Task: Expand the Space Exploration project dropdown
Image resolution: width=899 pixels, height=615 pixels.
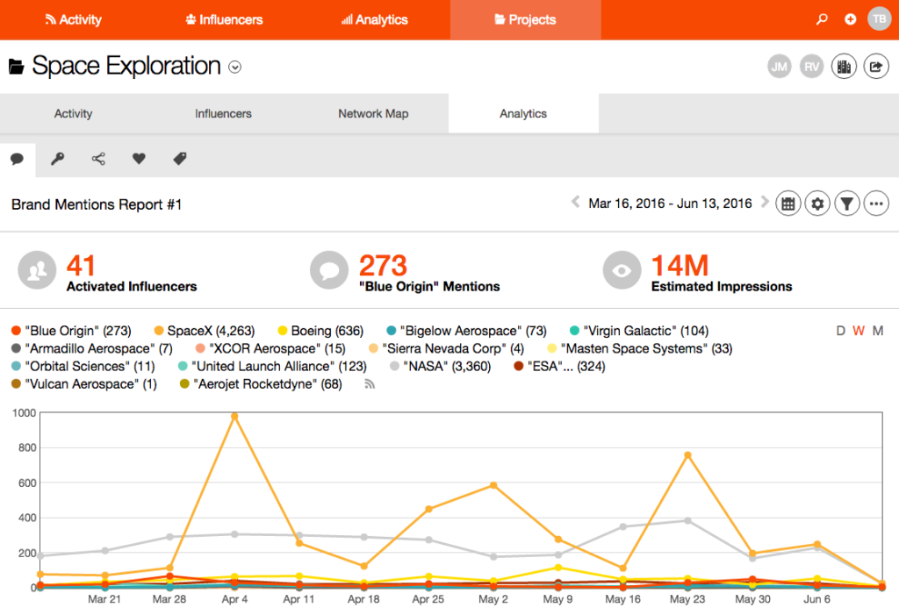Action: click(234, 67)
